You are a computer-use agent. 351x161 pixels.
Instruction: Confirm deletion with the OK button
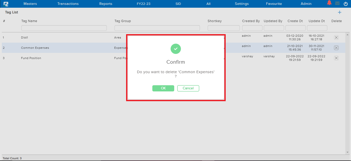point(163,88)
